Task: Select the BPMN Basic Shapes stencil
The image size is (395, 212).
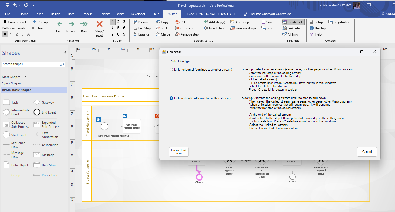Action: pyautogui.click(x=16, y=90)
